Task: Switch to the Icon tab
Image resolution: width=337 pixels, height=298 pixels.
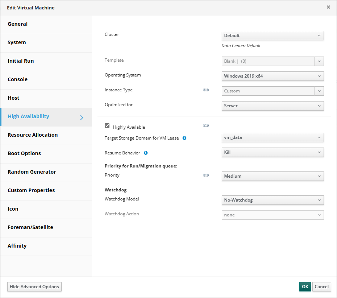Action: pos(46,209)
